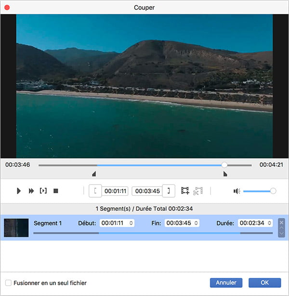The width and height of the screenshot is (289, 296).
Task: Select the Segment 1 thumbnail
Action: point(16,228)
